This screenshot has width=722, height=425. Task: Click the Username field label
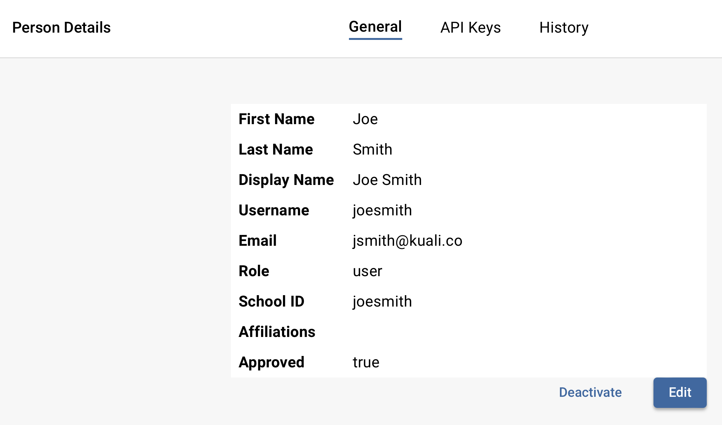pos(274,210)
